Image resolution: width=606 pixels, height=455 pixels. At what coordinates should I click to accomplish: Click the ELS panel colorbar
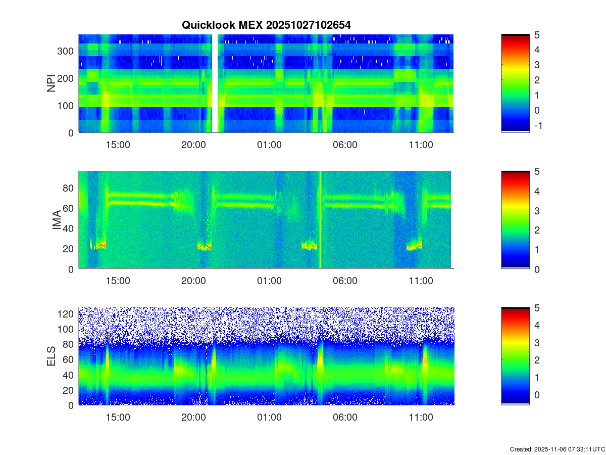pos(515,356)
